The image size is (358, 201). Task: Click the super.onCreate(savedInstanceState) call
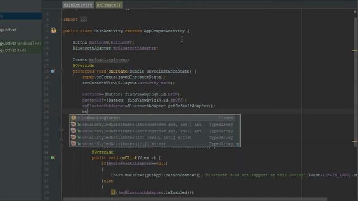point(123,77)
